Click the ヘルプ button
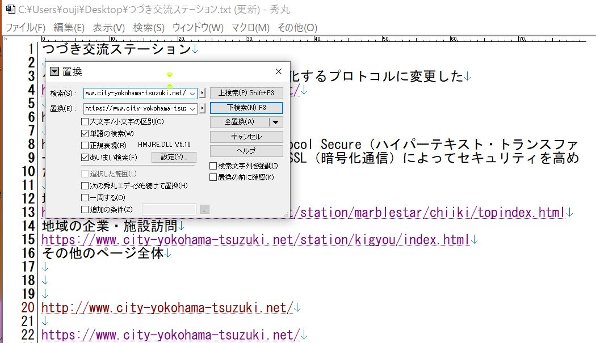The width and height of the screenshot is (596, 343). tap(246, 151)
